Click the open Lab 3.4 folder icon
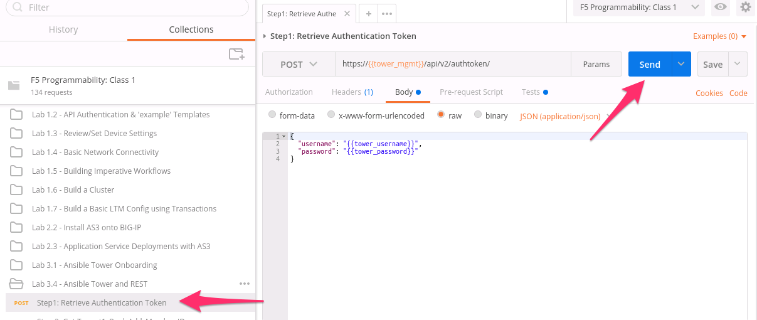The image size is (757, 320). click(x=16, y=284)
